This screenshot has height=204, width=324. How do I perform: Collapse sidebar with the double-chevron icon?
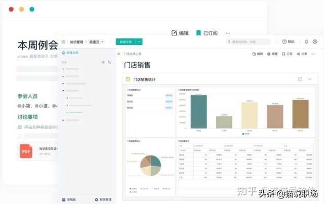[x=119, y=53]
